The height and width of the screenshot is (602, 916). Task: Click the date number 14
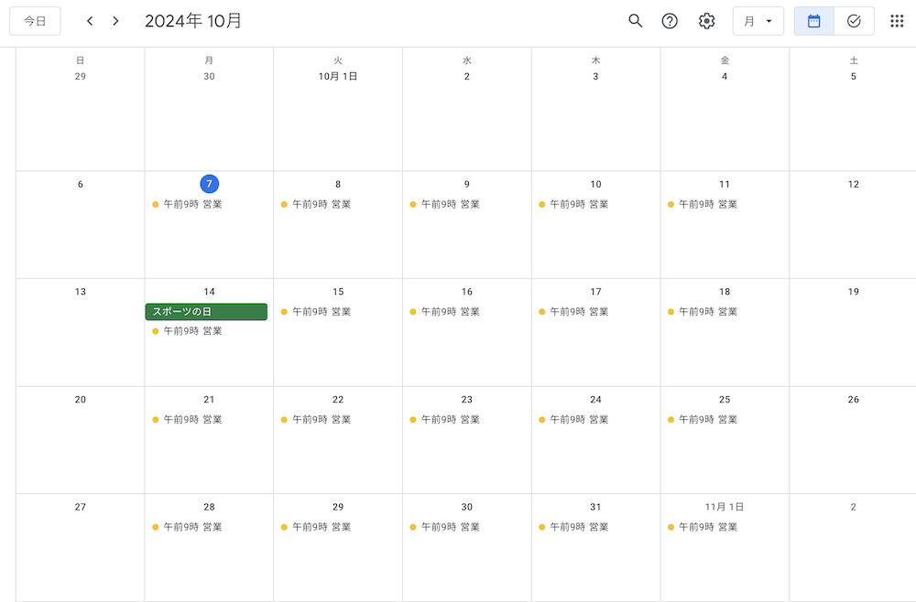point(209,292)
